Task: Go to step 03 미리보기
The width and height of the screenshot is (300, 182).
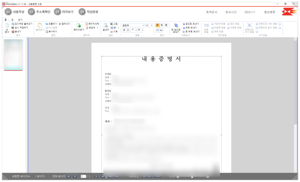Action: 64,12
